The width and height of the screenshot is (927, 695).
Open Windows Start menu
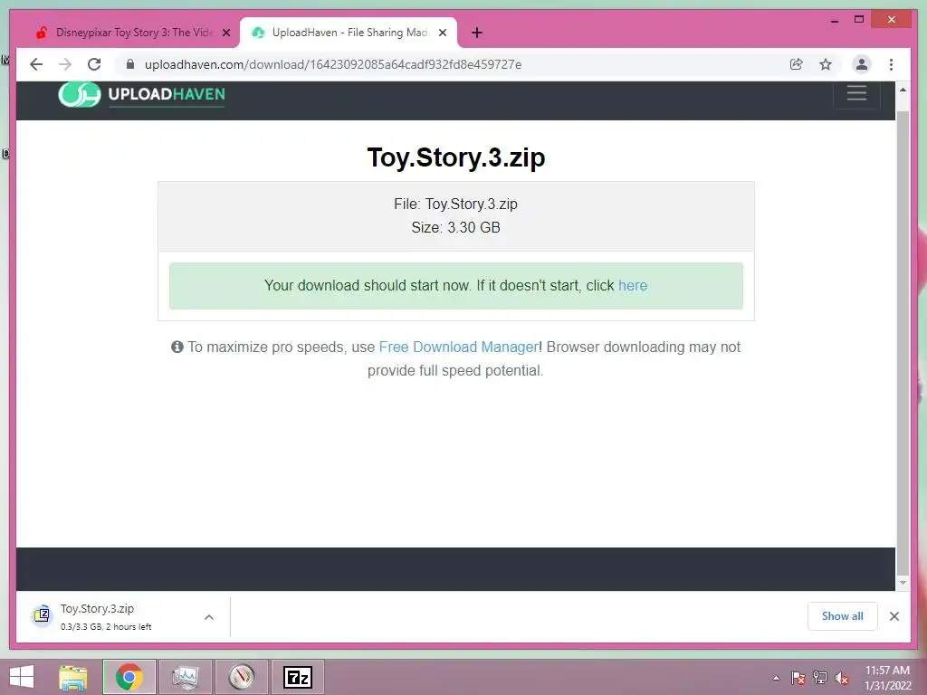click(x=22, y=677)
